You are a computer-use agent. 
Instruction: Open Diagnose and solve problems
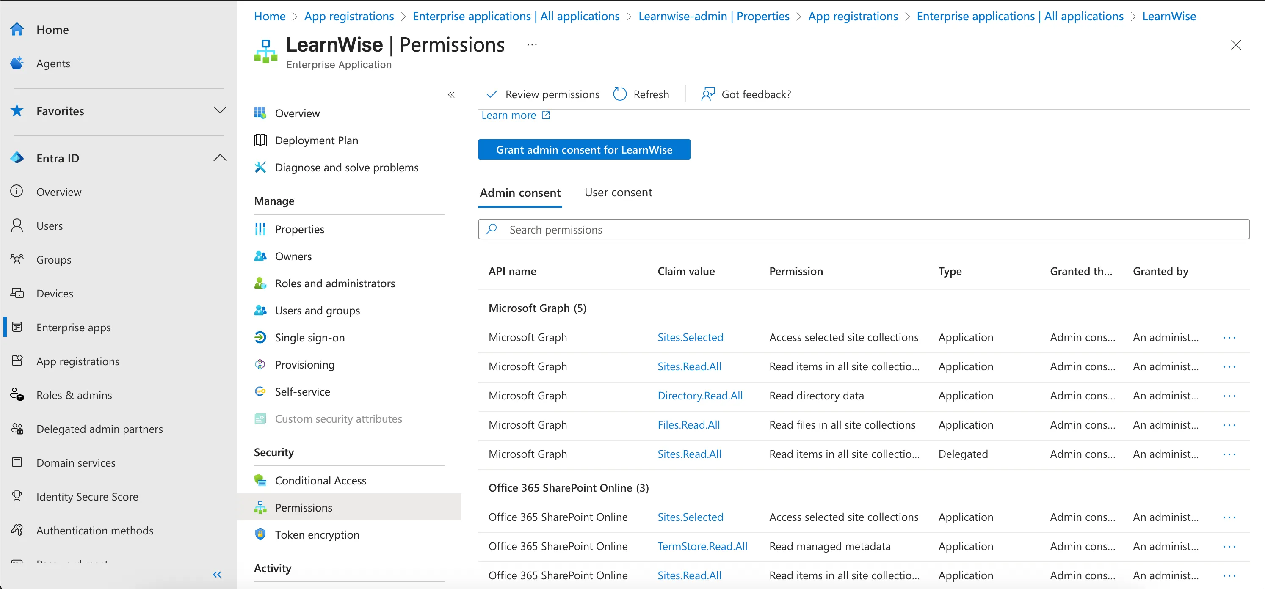pyautogui.click(x=347, y=168)
